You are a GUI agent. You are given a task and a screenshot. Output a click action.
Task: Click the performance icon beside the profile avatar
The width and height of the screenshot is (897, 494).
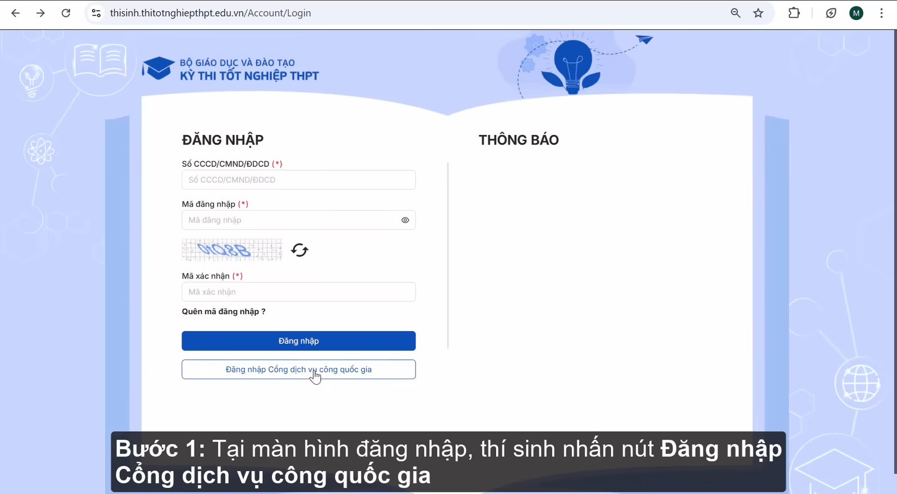click(x=831, y=13)
